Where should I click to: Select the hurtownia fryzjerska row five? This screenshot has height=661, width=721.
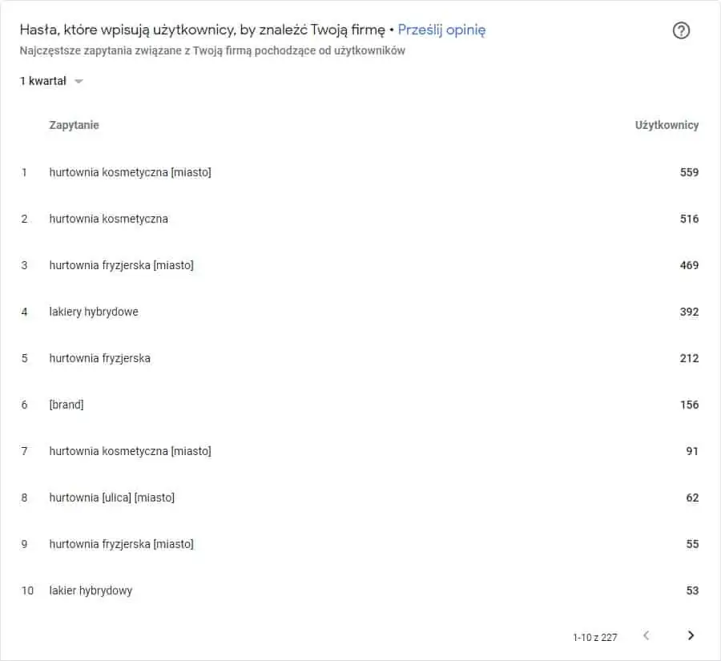[360, 358]
